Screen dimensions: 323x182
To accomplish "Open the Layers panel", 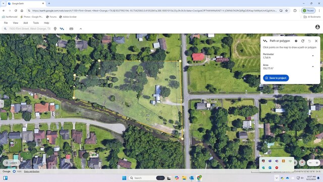I will coord(12,163).
